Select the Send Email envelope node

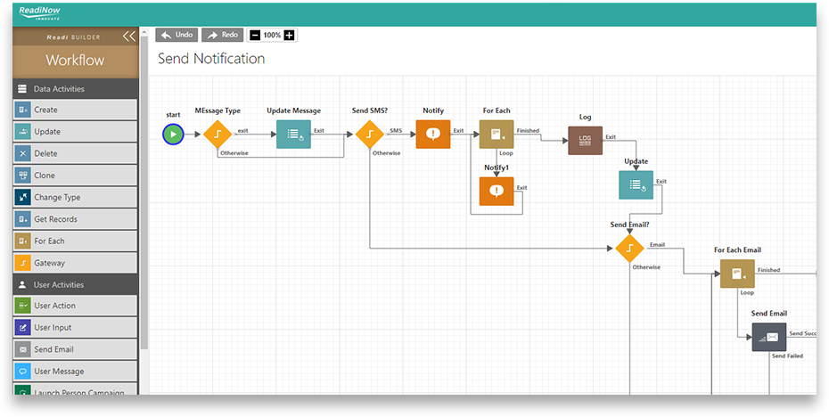[x=769, y=337]
